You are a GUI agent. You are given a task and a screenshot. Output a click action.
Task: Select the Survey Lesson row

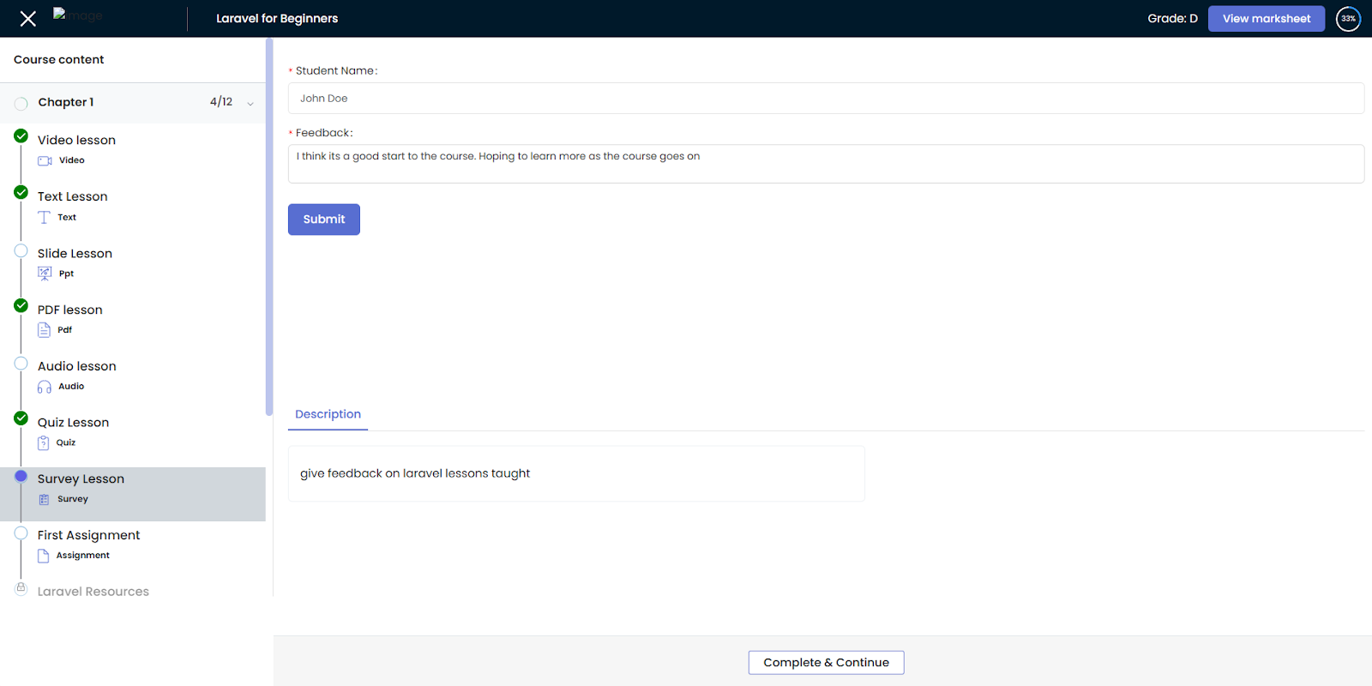[x=133, y=494]
